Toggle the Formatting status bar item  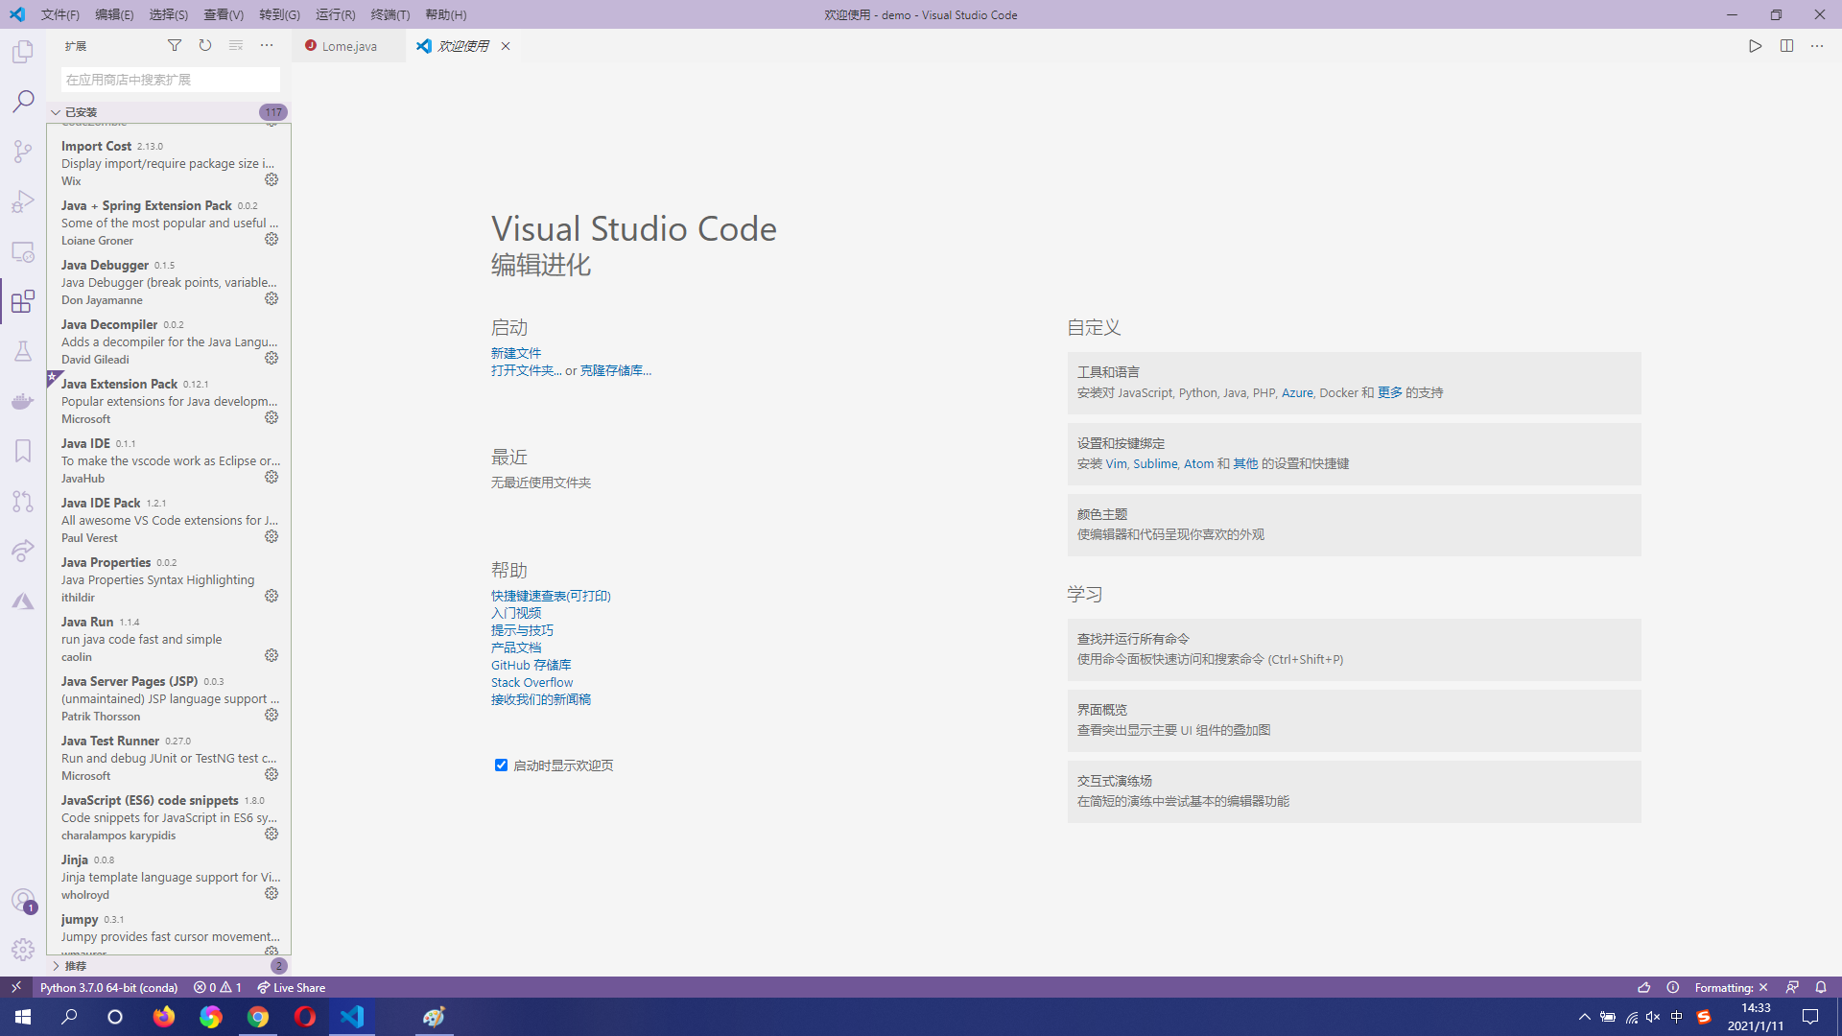[1730, 987]
